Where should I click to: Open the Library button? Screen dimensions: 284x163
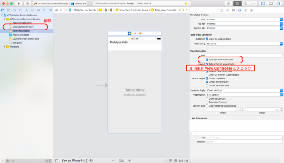[228, 4]
